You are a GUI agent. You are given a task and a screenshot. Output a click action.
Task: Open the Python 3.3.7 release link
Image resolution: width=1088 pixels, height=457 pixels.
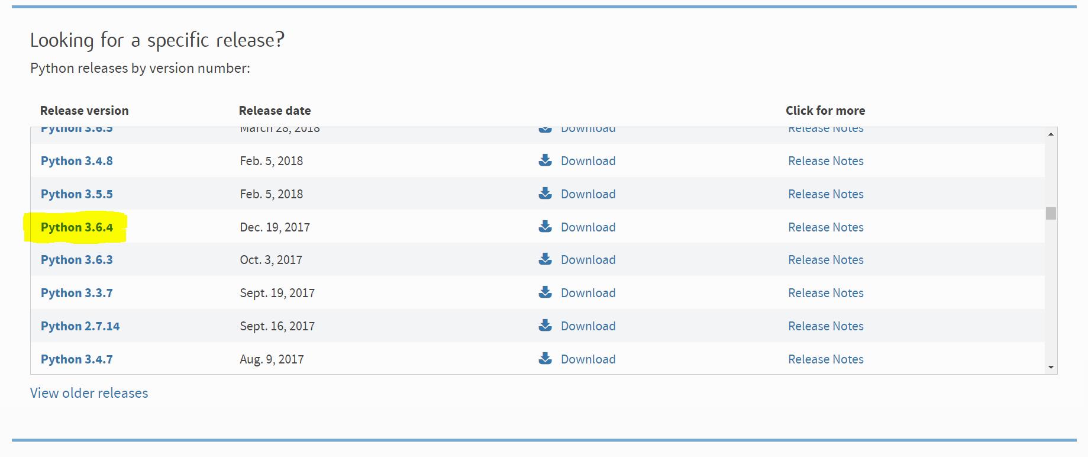77,293
